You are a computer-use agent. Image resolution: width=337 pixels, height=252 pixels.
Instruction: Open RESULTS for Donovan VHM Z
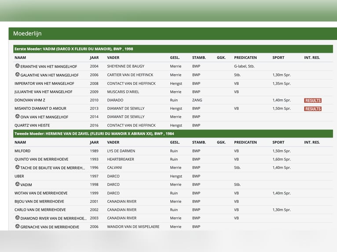[312, 101]
